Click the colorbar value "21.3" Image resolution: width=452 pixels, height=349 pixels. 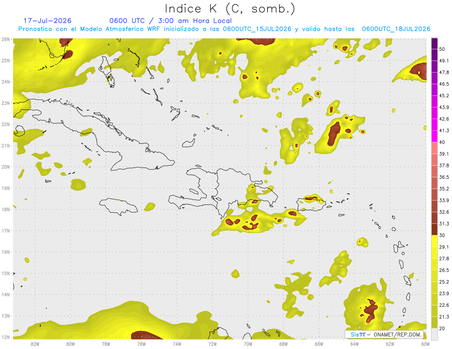point(444,317)
